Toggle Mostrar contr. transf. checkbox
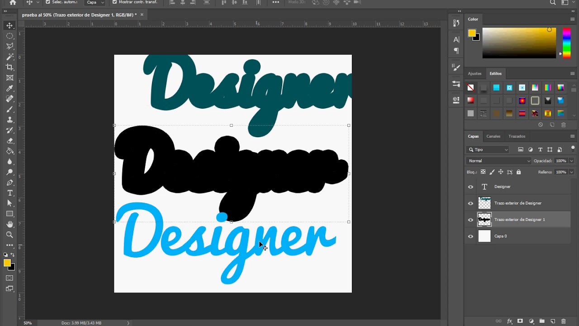The image size is (579, 326). pos(114,2)
